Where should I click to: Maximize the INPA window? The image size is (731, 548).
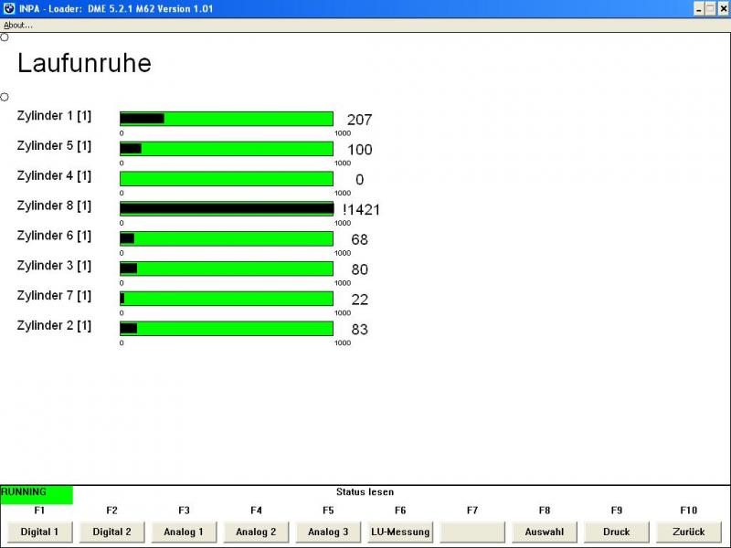(x=710, y=8)
